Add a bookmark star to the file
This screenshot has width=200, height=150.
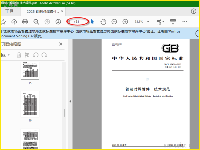click(x=3, y=22)
